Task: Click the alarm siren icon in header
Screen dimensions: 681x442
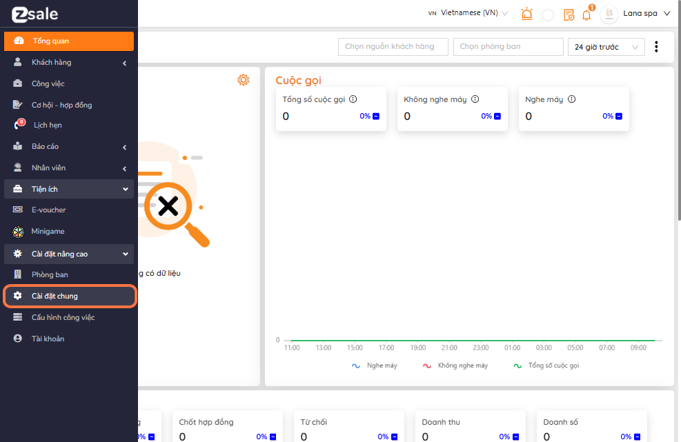Action: point(527,14)
